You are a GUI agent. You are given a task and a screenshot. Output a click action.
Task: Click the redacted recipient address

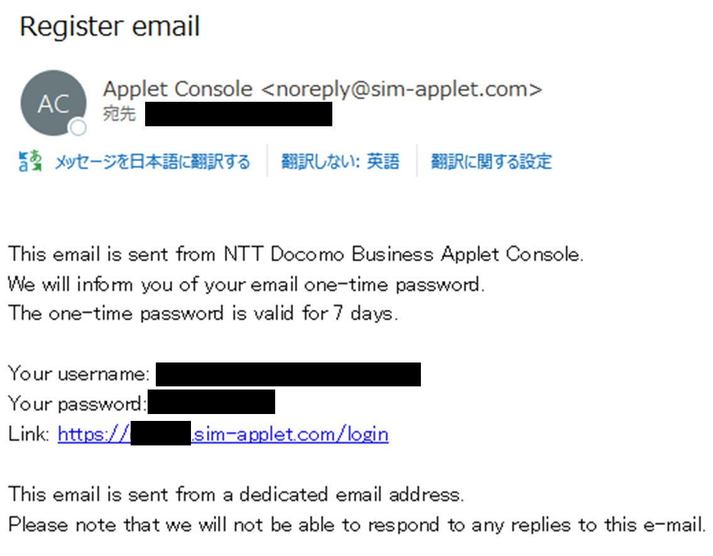point(238,114)
